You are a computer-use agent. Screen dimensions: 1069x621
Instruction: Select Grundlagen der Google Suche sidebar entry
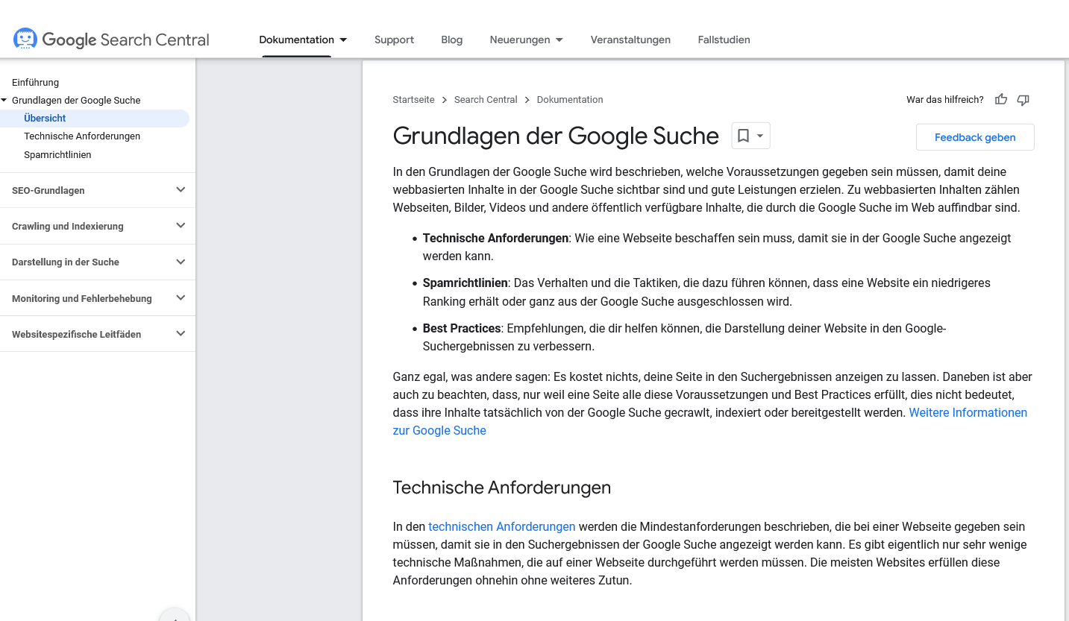pos(76,100)
